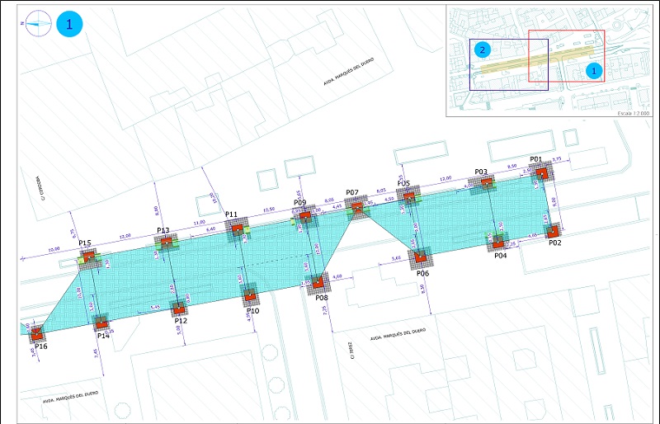Click the 8,30 dimension below P06

[x=422, y=289]
